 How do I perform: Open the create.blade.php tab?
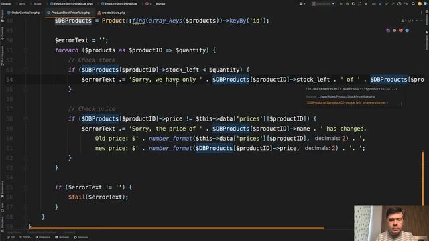point(112,13)
